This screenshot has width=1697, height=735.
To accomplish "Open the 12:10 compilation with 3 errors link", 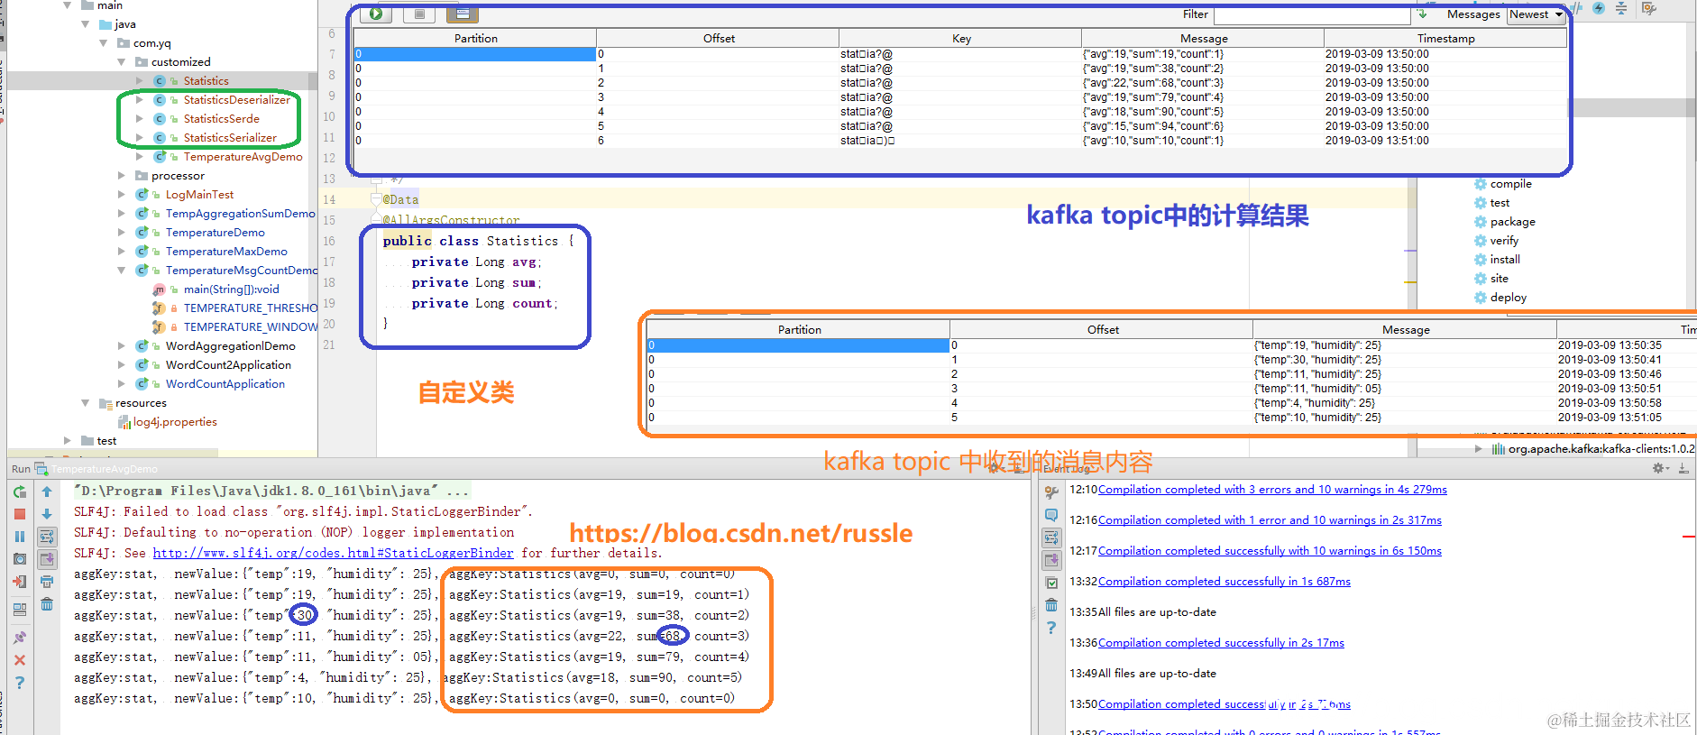I will coord(1272,490).
